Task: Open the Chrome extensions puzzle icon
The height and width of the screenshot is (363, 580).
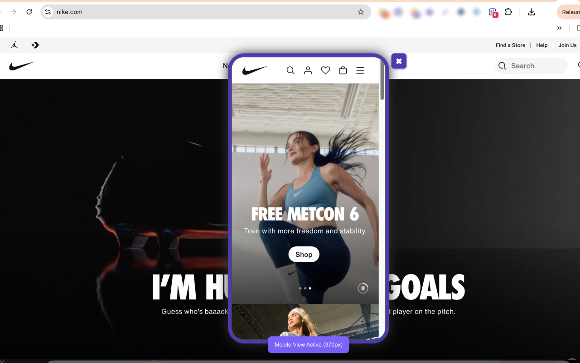Action: [x=508, y=12]
